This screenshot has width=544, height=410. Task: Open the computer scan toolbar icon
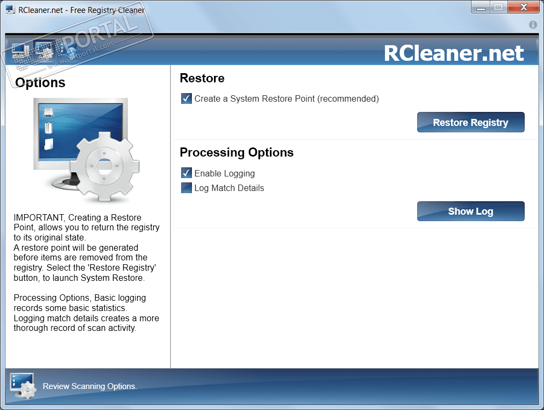(20, 52)
